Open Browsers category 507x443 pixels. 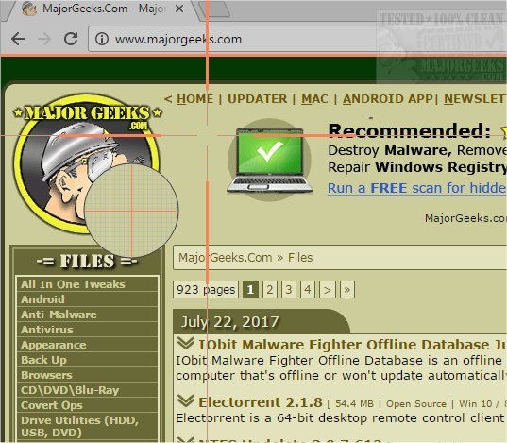pos(46,375)
